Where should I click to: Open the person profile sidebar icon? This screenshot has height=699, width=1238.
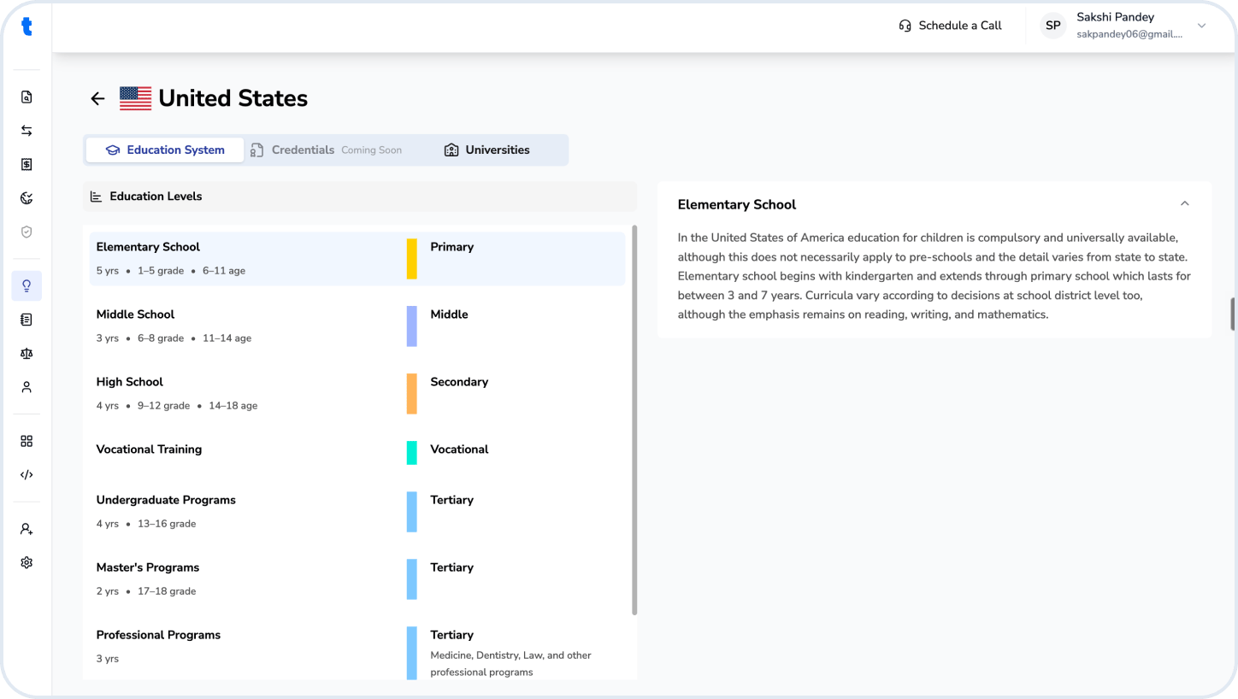(27, 387)
